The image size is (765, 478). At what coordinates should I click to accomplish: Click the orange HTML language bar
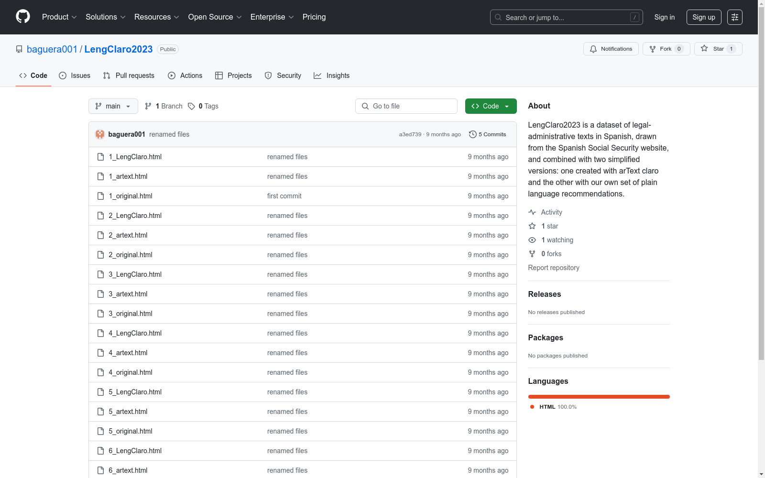click(599, 397)
